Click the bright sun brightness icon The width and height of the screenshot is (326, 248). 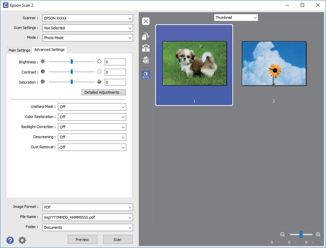click(x=99, y=61)
